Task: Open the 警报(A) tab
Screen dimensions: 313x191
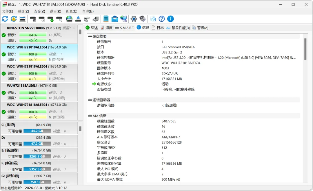Action: tap(200, 28)
